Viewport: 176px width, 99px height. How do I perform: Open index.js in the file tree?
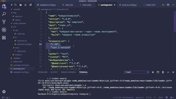tap(18, 55)
